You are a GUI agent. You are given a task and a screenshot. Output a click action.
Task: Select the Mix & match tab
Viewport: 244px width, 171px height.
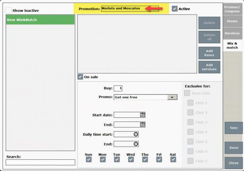pyautogui.click(x=232, y=45)
